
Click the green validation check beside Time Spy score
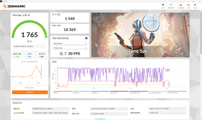tap(29, 15)
